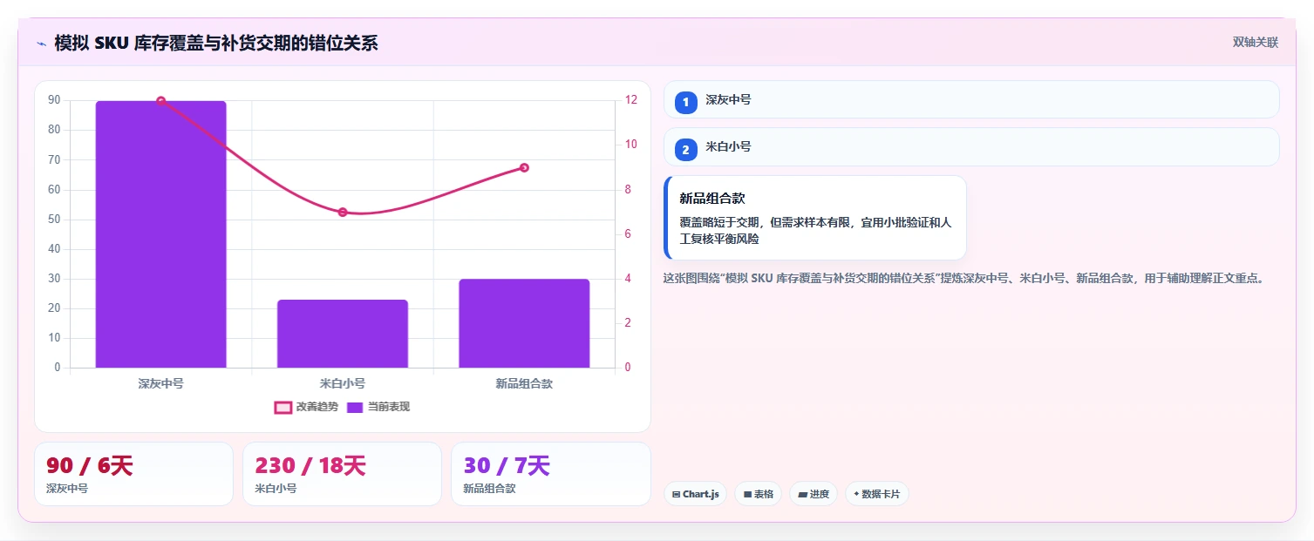Click the lightning icon beside the title
The image size is (1314, 541).
pyautogui.click(x=41, y=44)
